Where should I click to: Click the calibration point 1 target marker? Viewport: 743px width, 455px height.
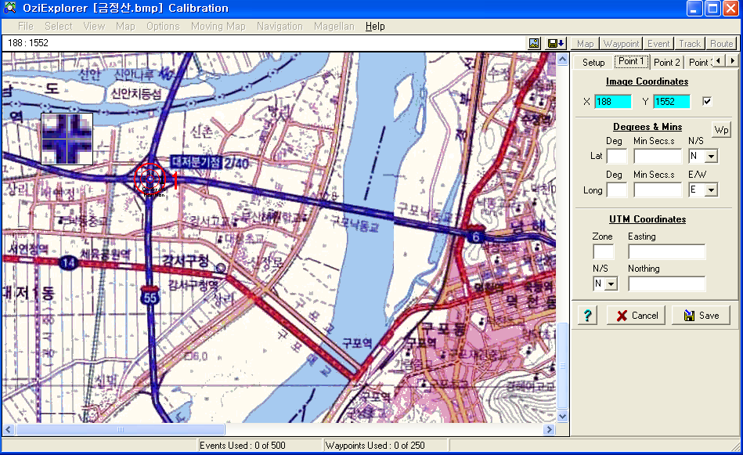150,179
